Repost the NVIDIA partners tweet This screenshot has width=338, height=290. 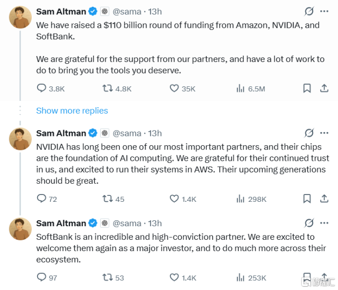coord(107,198)
